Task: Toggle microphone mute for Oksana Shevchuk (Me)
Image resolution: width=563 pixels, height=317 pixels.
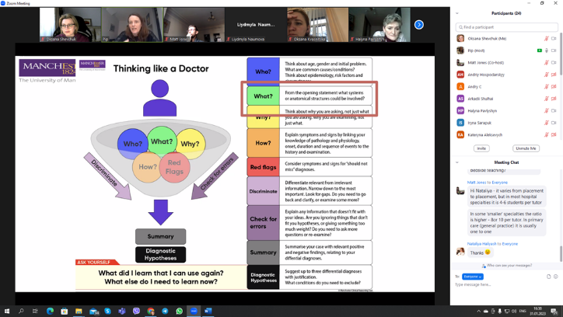Action: pos(546,38)
